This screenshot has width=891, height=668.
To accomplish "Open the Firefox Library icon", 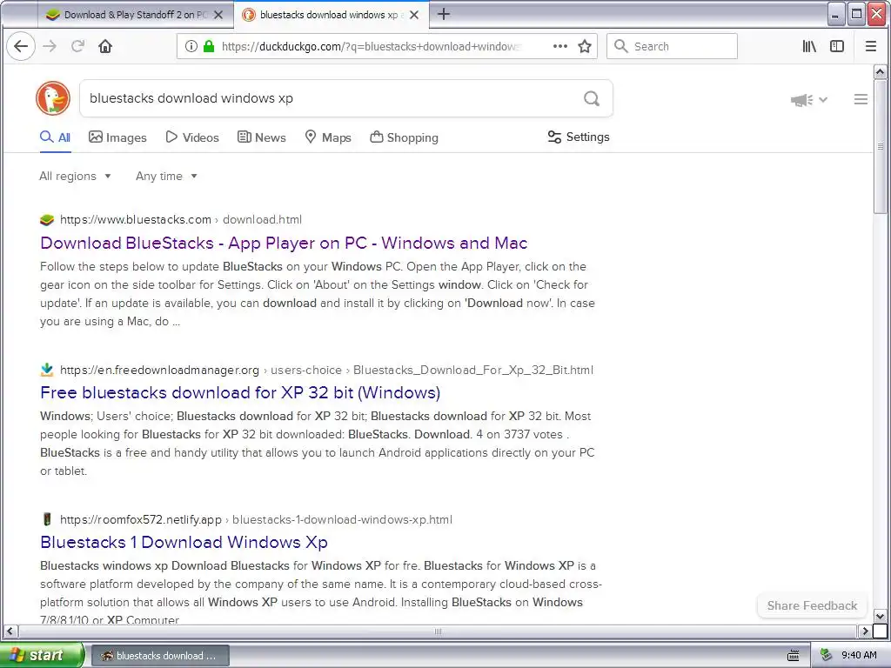I will click(x=809, y=46).
